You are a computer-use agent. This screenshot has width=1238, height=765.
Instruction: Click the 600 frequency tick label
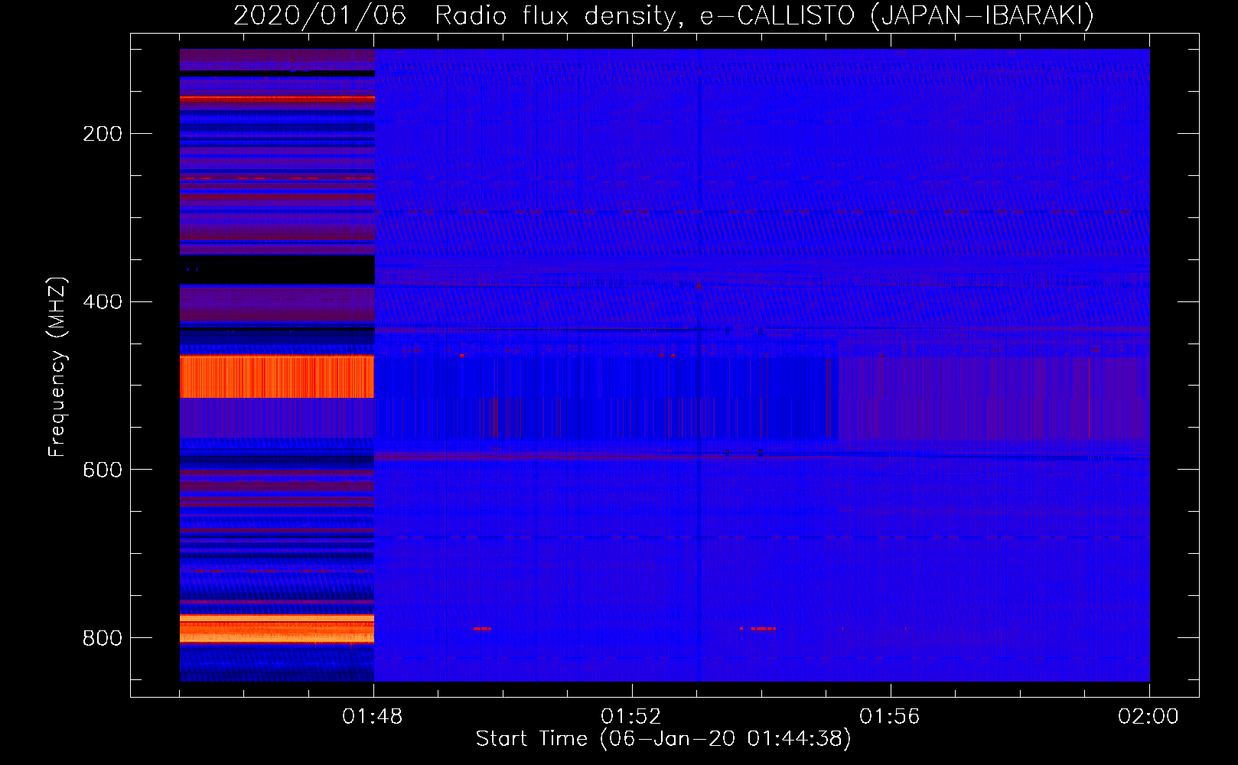click(x=103, y=470)
